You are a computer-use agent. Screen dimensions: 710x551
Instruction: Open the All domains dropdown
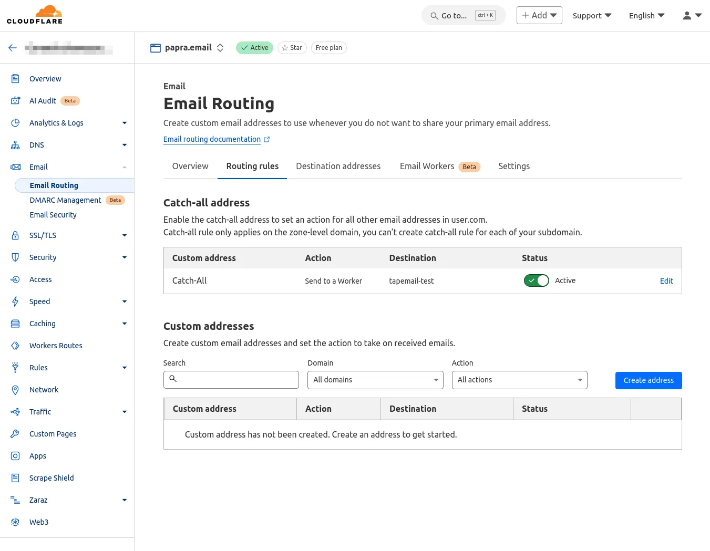[375, 380]
